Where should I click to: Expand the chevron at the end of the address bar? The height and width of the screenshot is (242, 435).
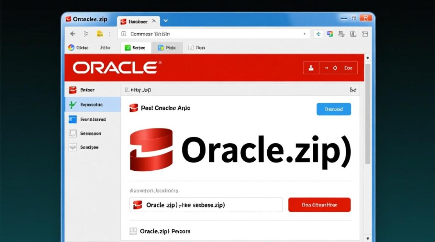point(304,34)
